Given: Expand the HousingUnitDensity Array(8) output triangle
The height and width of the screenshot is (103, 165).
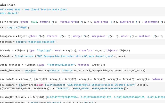Looking at the screenshot, I should point(31,97).
